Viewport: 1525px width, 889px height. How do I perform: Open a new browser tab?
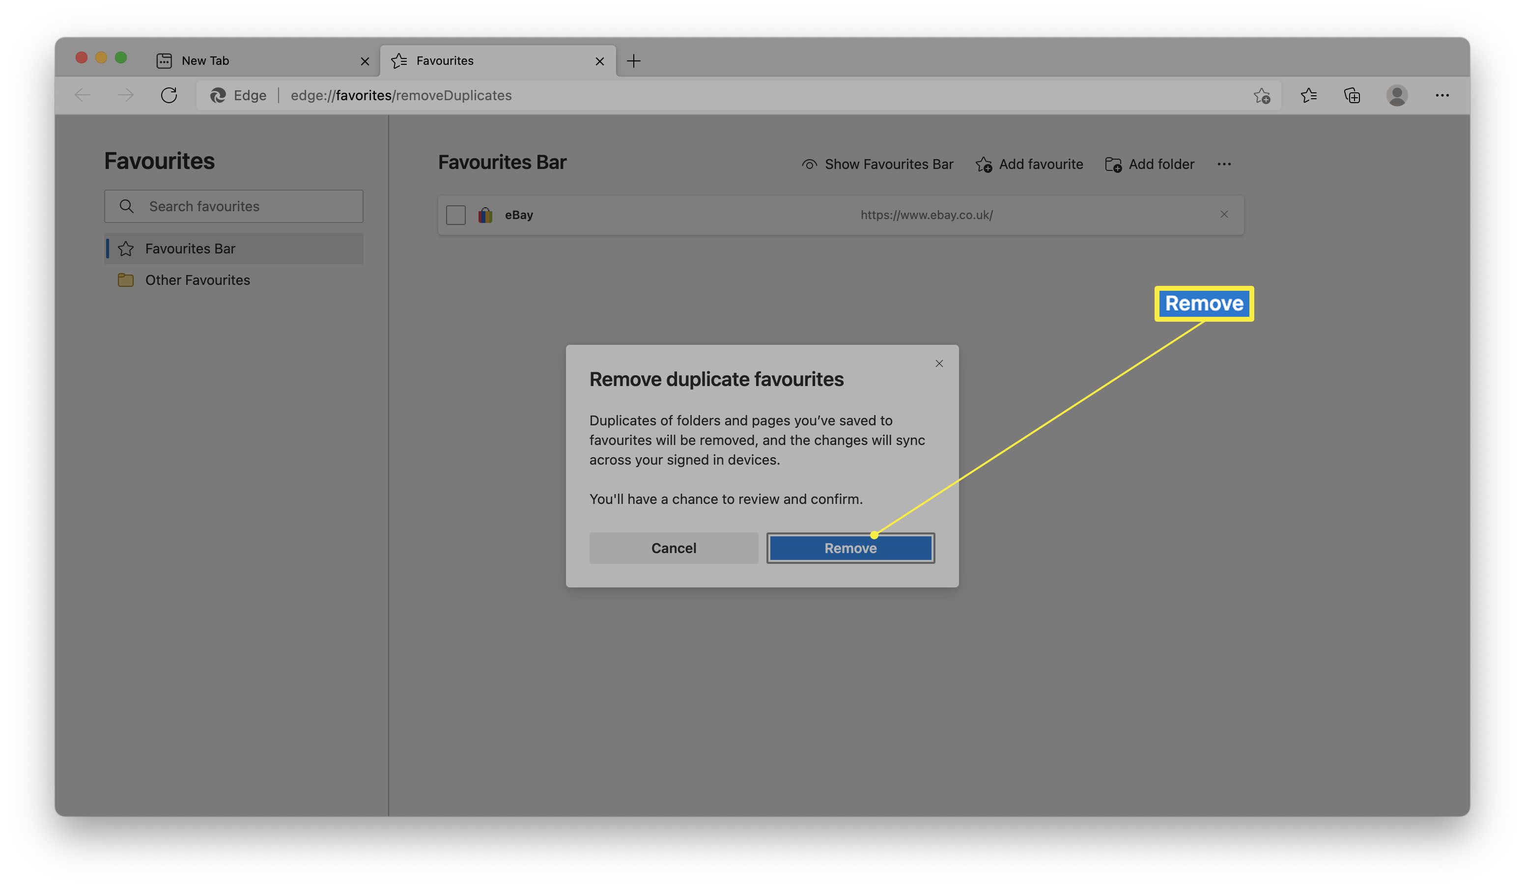(634, 60)
